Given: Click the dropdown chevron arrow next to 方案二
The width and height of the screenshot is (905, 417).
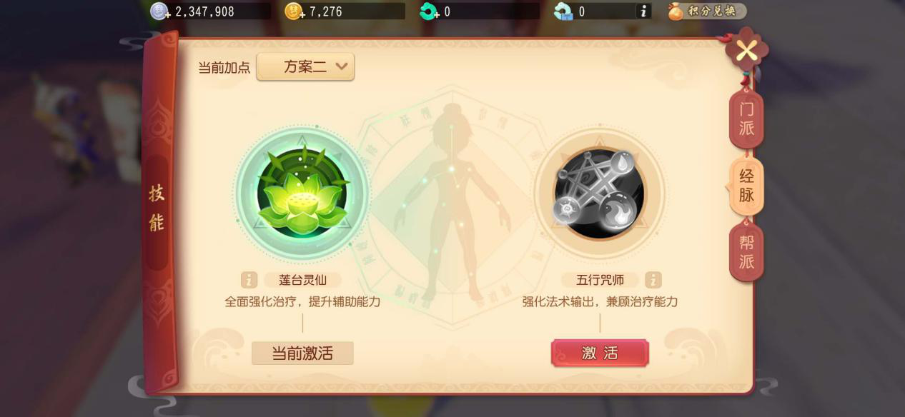Looking at the screenshot, I should point(342,67).
